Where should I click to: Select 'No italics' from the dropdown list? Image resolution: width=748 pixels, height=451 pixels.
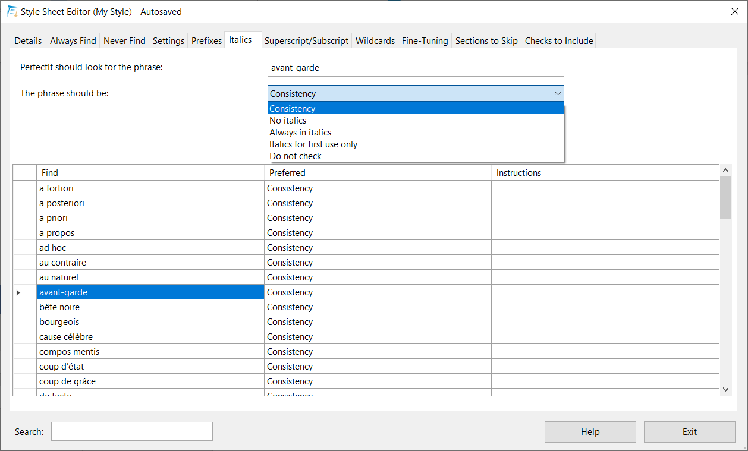click(288, 121)
